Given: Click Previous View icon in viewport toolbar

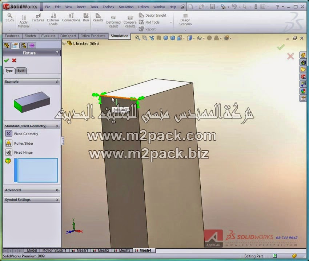Looking at the screenshot, I should pyautogui.click(x=152, y=38).
